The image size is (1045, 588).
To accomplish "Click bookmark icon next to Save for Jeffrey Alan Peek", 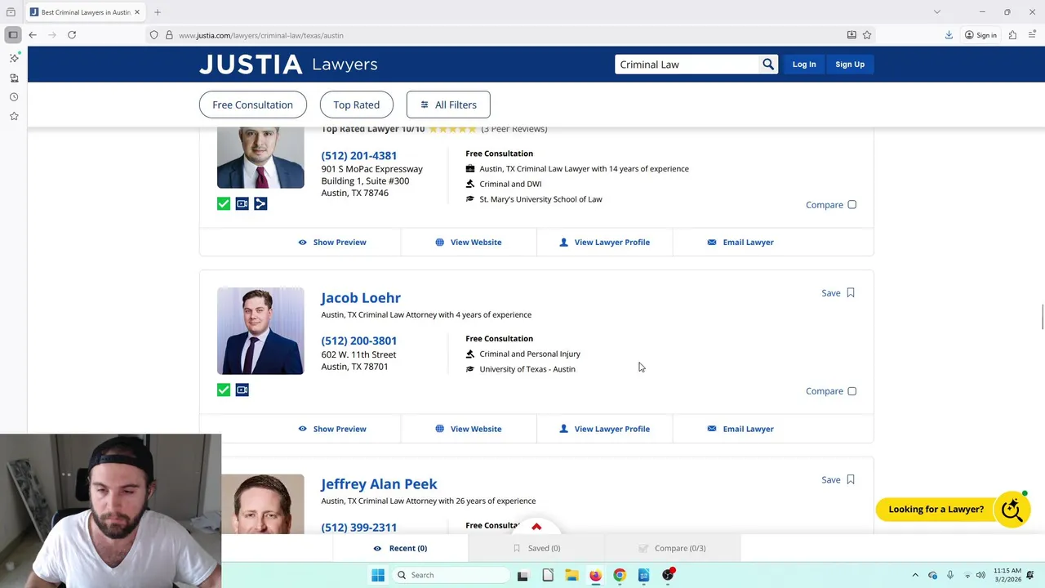I will pos(851,479).
